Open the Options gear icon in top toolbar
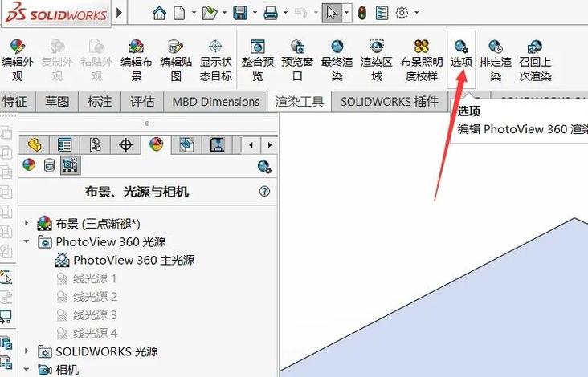 pos(402,13)
